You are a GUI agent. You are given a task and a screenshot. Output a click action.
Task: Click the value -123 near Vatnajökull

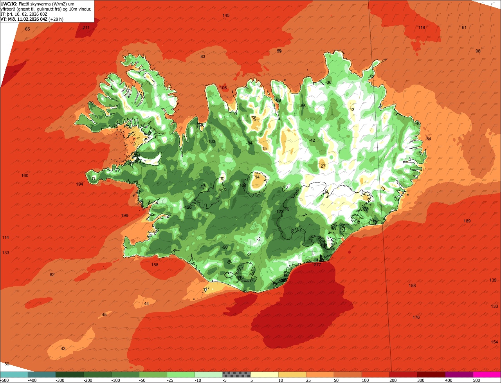pyautogui.click(x=279, y=211)
